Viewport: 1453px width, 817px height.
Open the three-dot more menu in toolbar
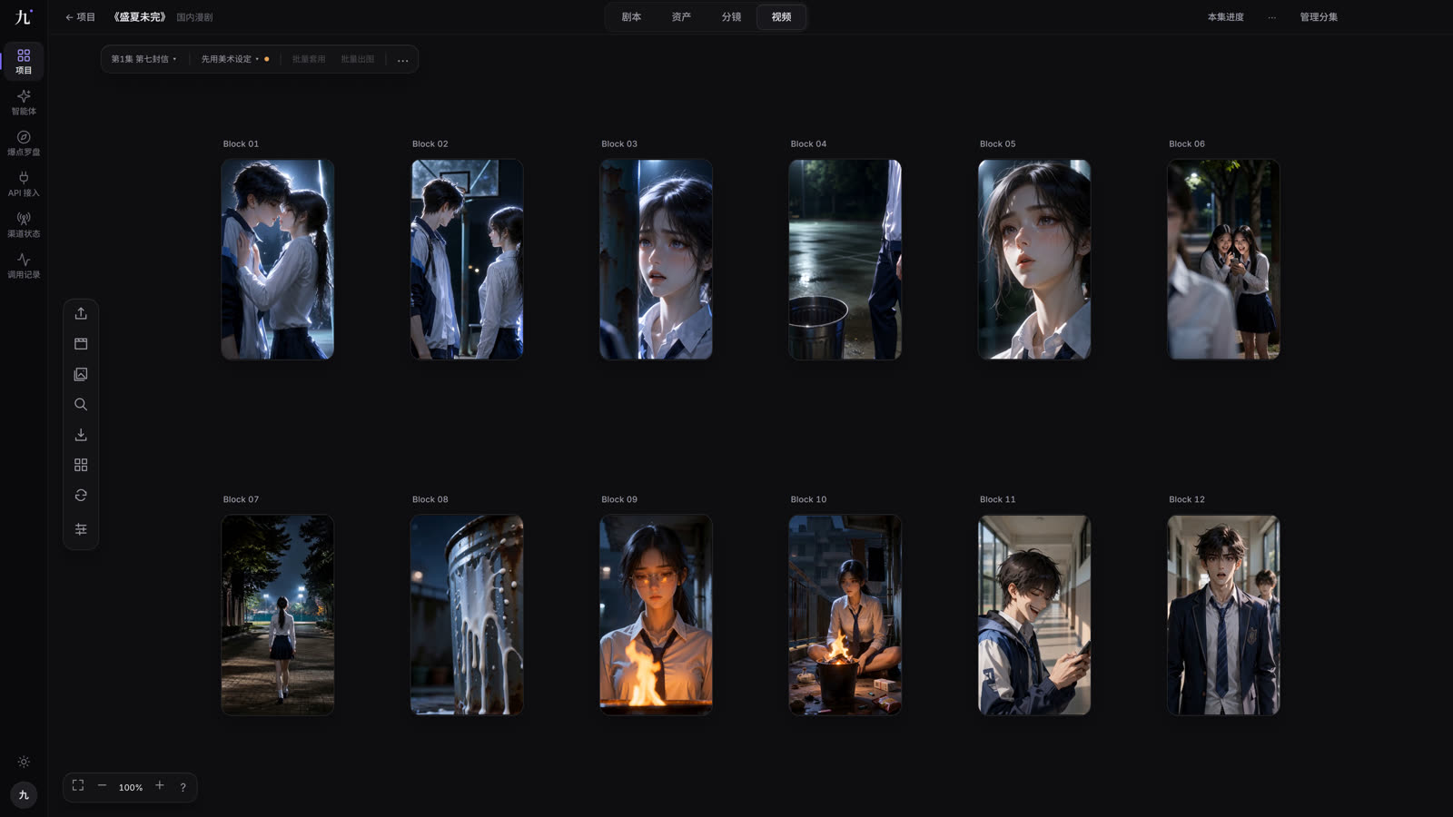coord(403,59)
